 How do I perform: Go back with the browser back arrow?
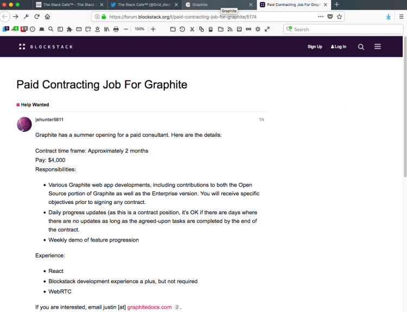tap(5, 17)
